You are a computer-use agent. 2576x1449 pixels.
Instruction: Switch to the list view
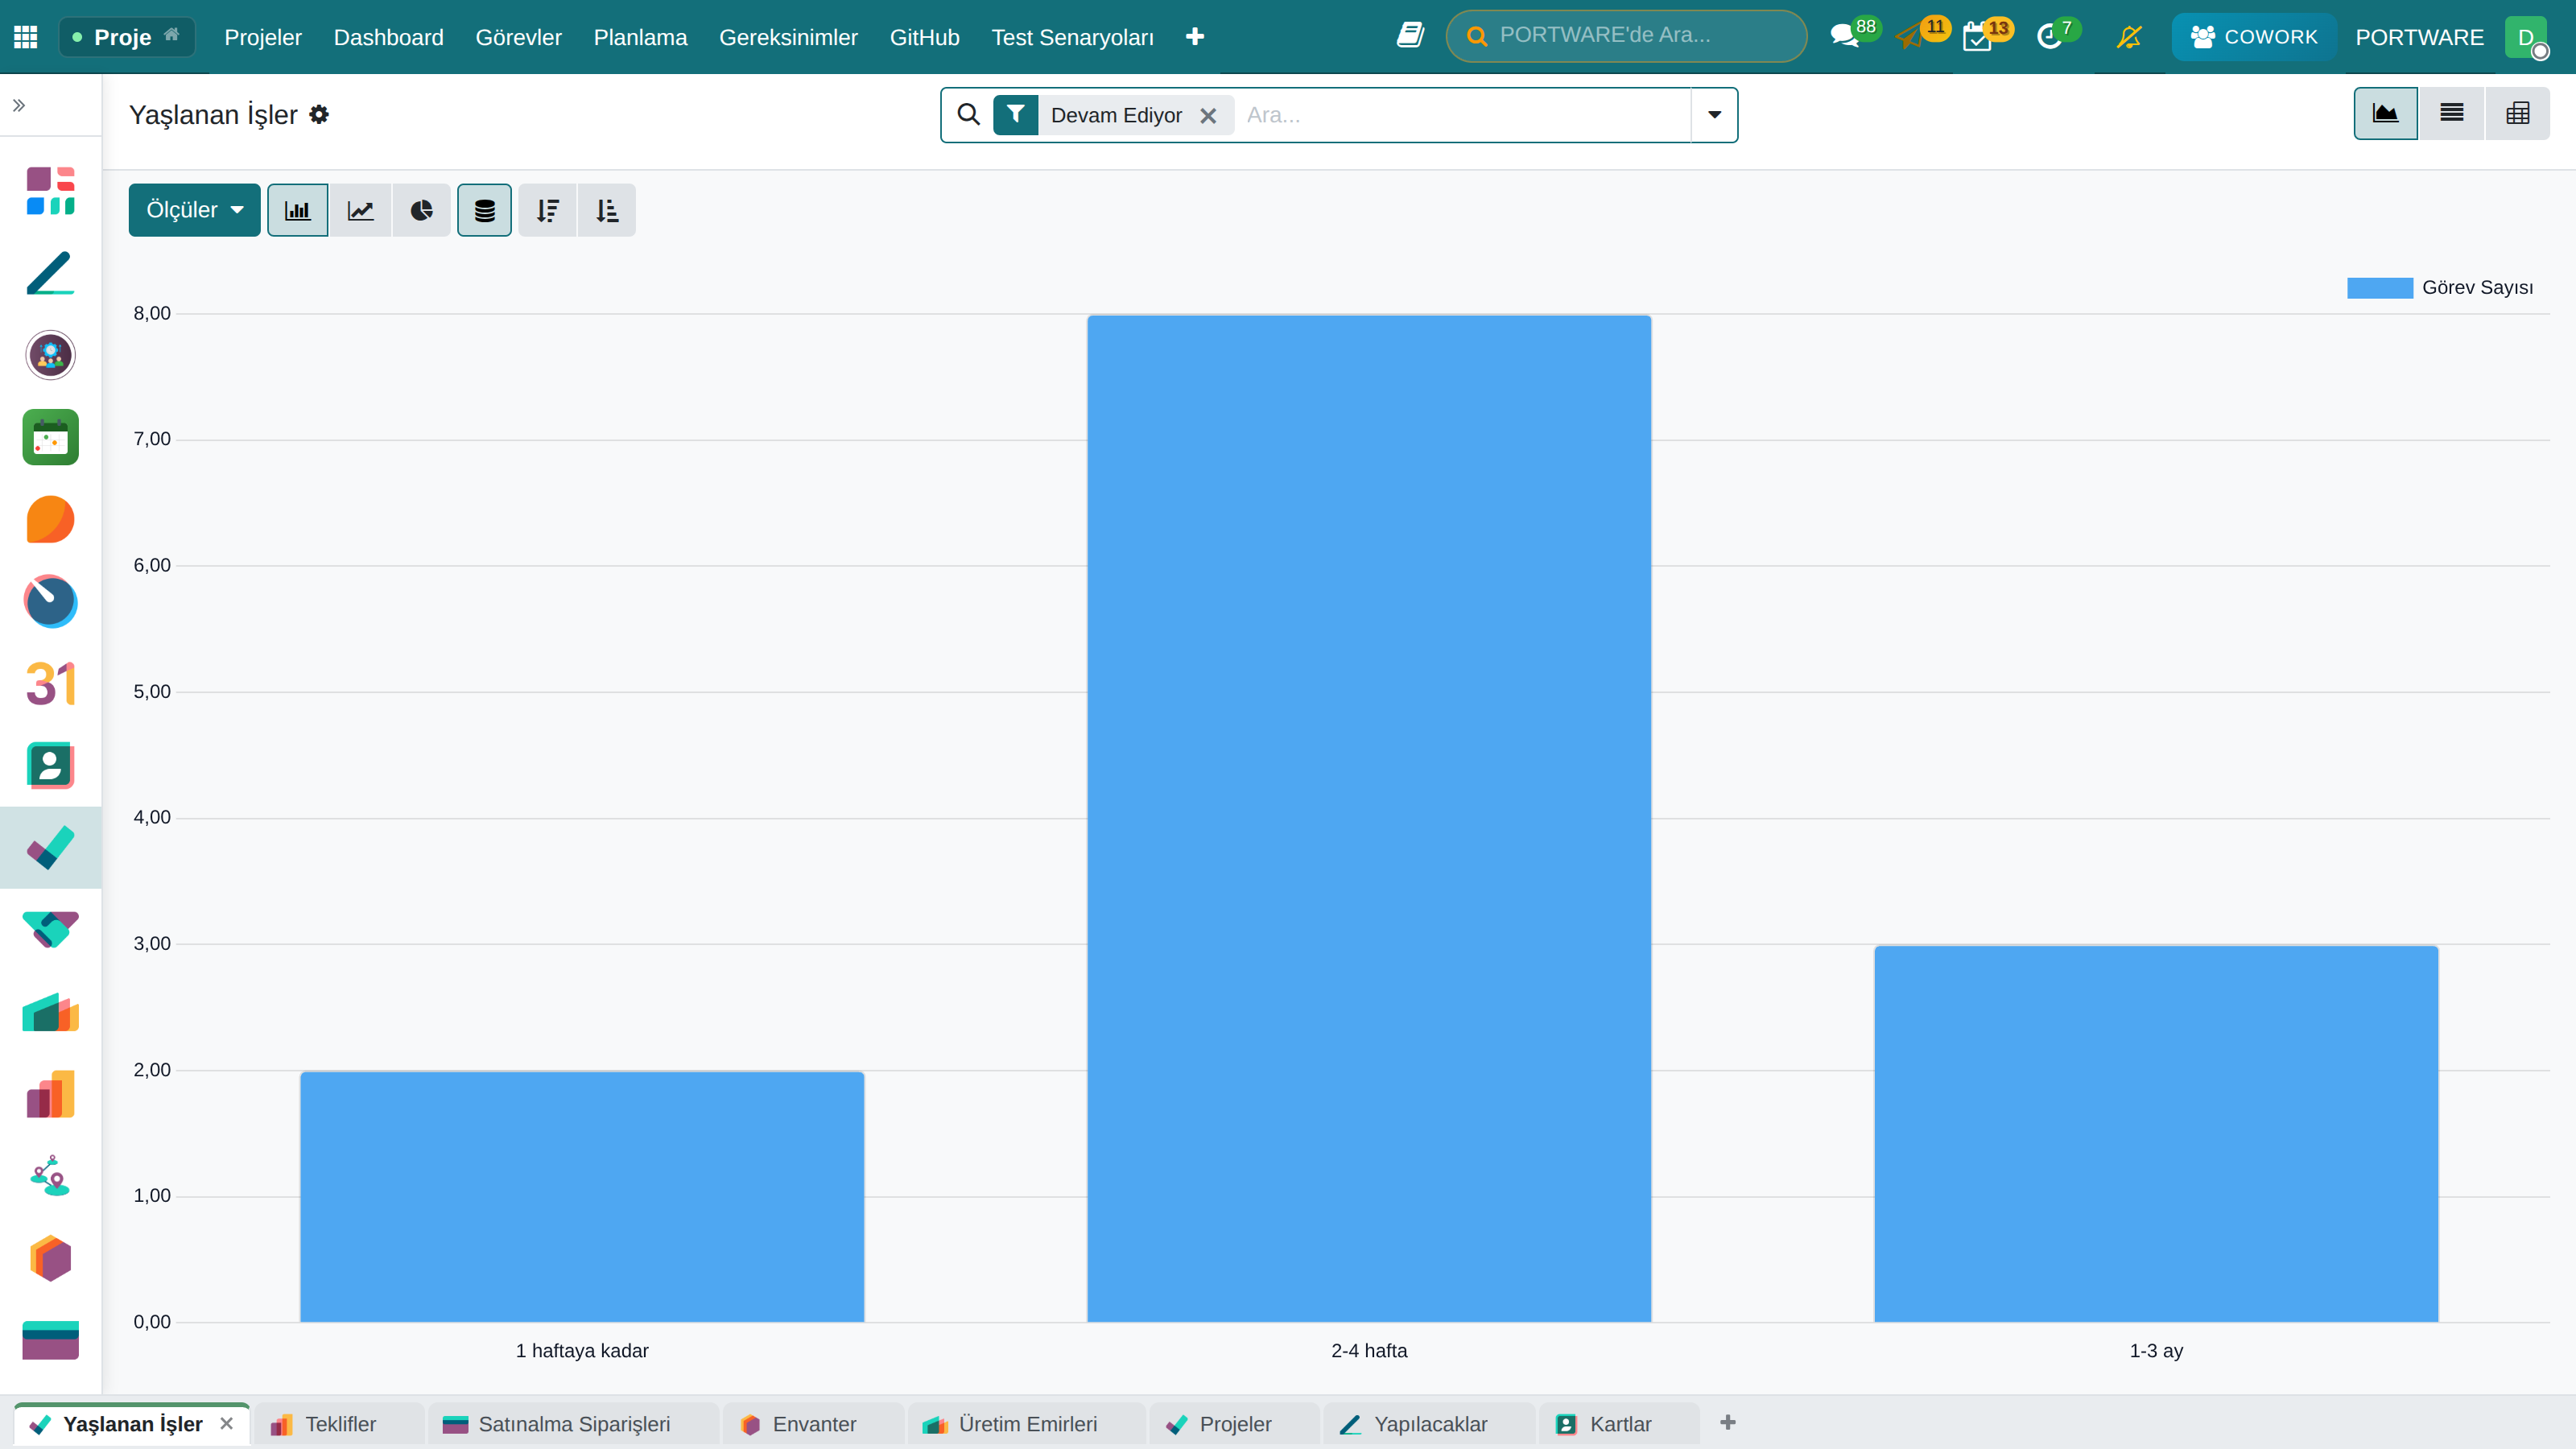click(2452, 113)
